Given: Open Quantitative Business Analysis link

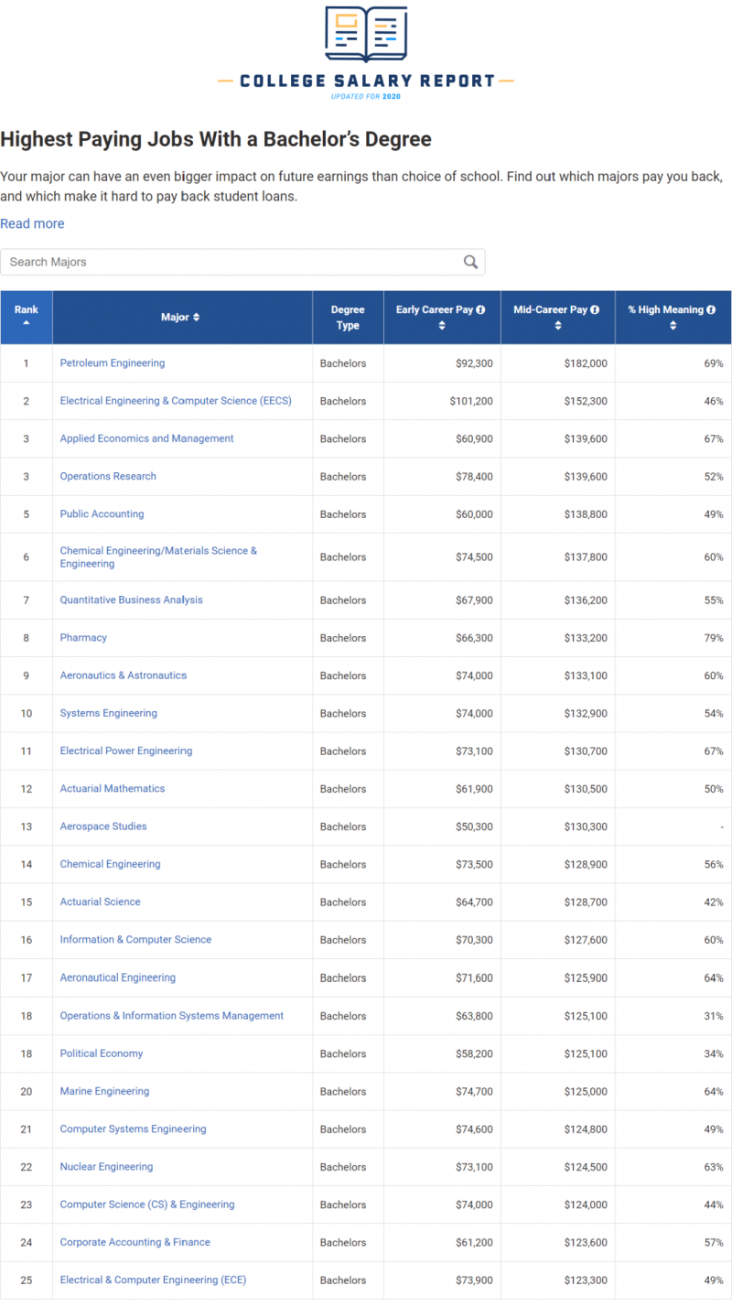Looking at the screenshot, I should click(x=131, y=600).
